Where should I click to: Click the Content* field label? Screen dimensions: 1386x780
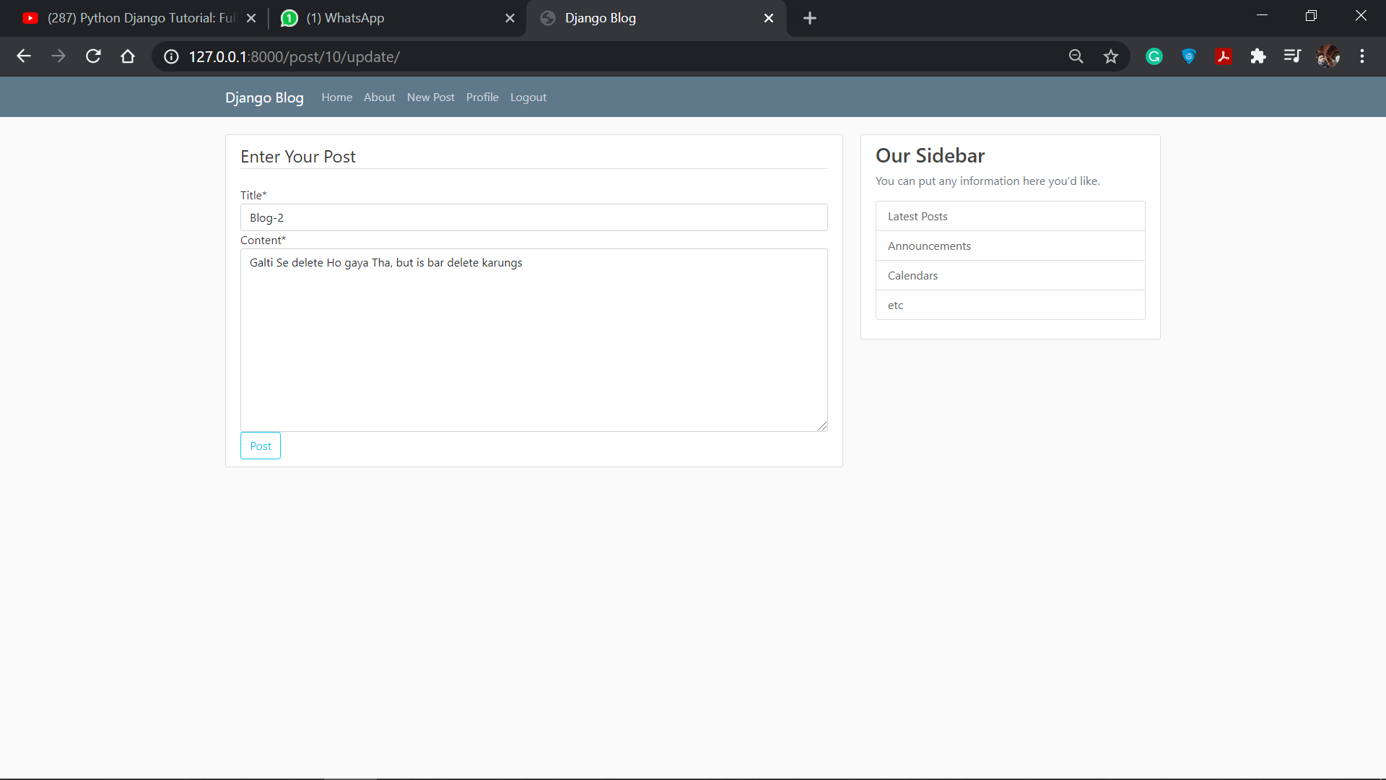pos(263,240)
